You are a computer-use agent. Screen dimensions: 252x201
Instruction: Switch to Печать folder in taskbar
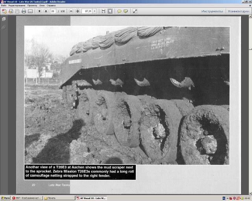[x=58, y=198]
